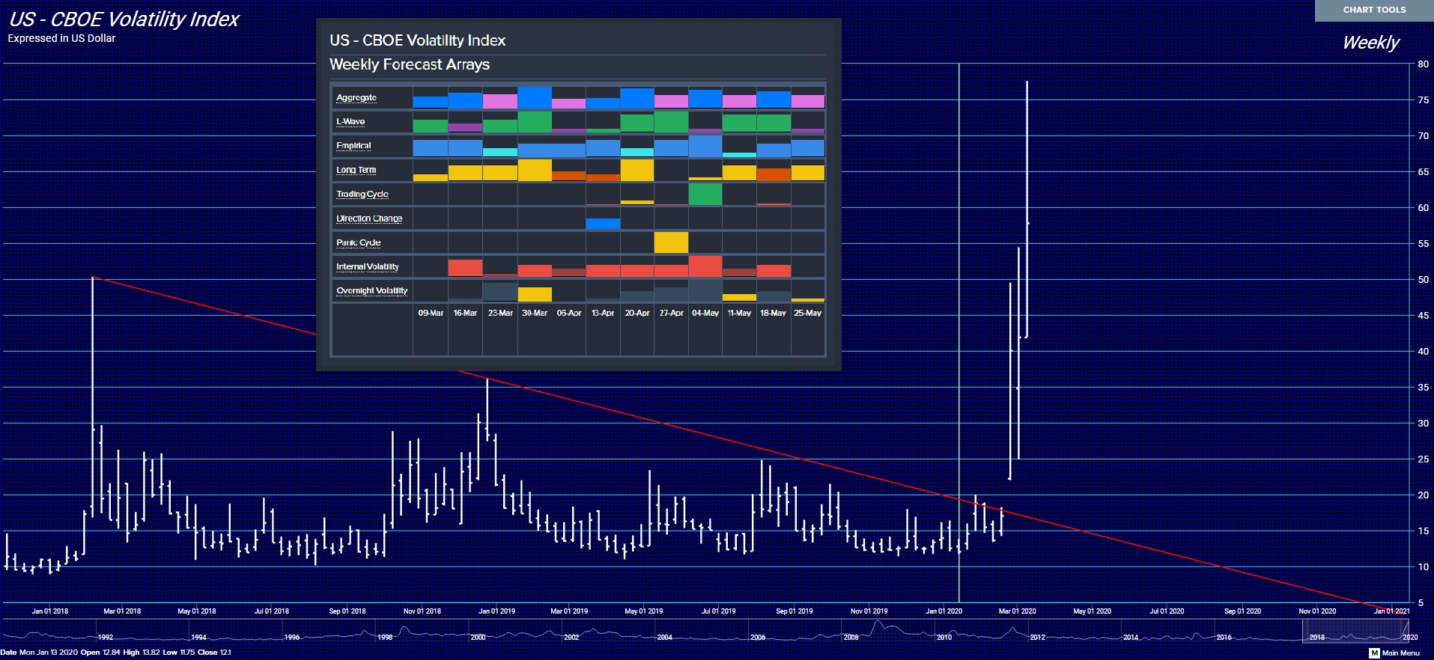Click the Low 11.75 status value
Image resolution: width=1434 pixels, height=660 pixels.
[x=179, y=653]
